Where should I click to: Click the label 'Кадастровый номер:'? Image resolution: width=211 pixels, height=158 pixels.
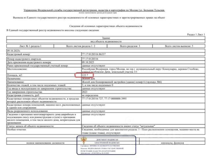(x=18, y=54)
